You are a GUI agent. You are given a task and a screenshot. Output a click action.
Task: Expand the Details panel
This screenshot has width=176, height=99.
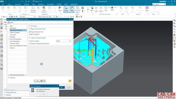5,95
